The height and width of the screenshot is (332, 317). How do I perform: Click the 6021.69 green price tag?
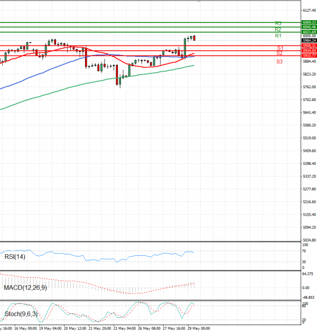pos(309,32)
